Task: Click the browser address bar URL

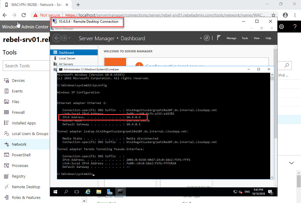Action: click(x=165, y=15)
